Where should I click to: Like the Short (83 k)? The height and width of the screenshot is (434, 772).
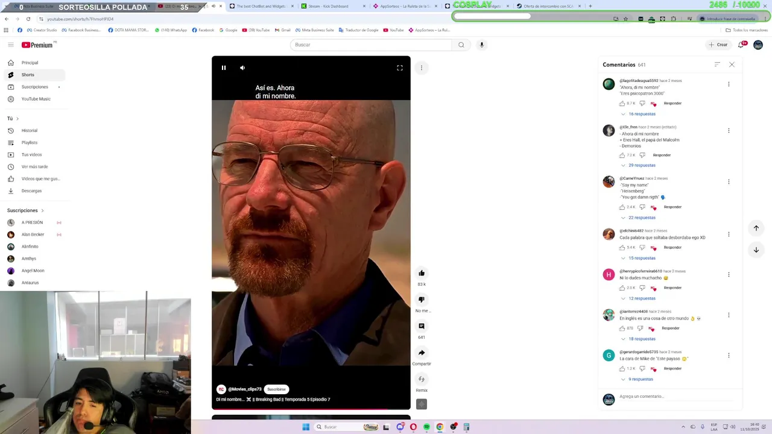(422, 273)
